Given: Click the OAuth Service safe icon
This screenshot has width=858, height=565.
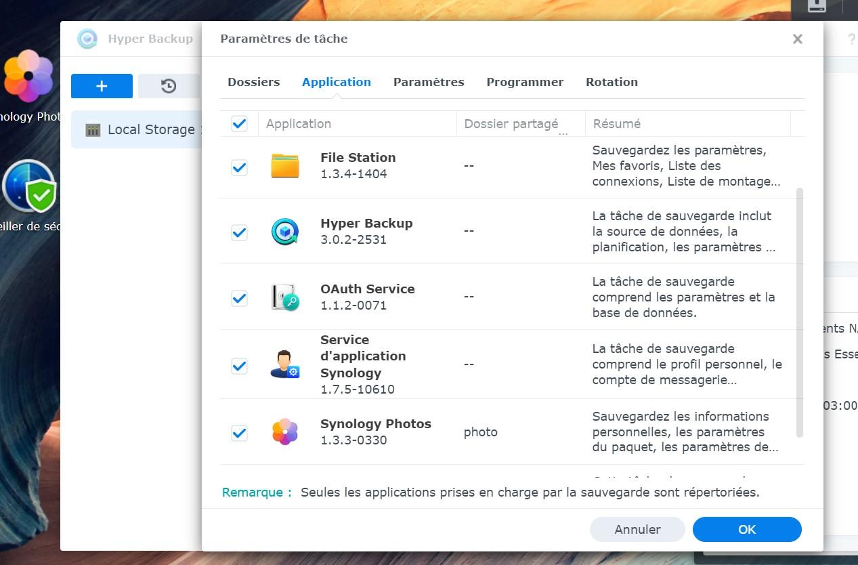Looking at the screenshot, I should [x=285, y=297].
